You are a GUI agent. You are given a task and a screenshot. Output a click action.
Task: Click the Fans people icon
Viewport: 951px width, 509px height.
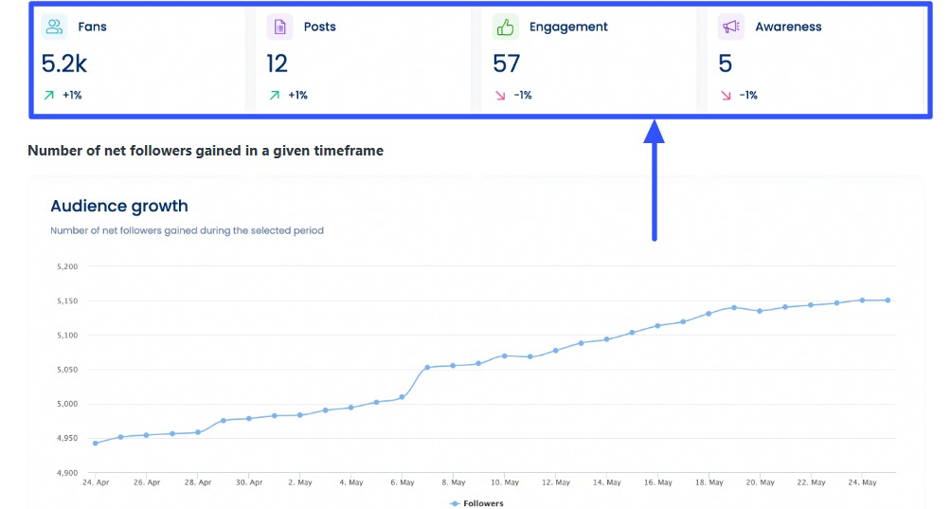pyautogui.click(x=55, y=27)
